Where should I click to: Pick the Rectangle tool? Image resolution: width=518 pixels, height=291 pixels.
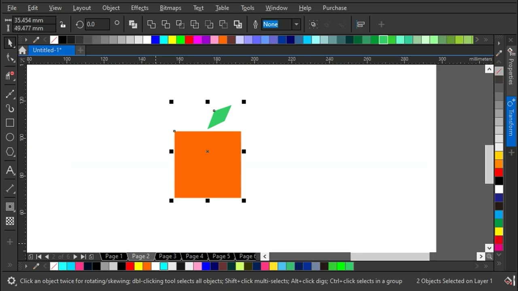coord(10,123)
